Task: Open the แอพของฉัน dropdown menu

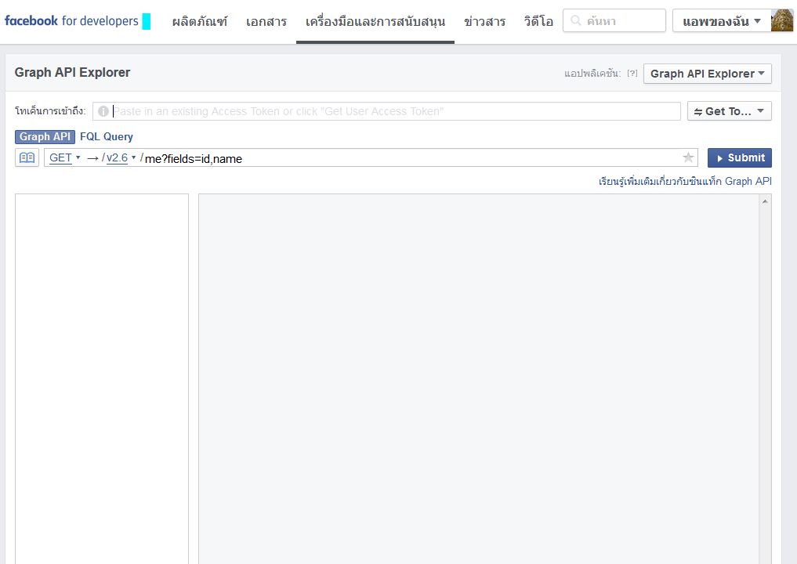Action: (720, 21)
